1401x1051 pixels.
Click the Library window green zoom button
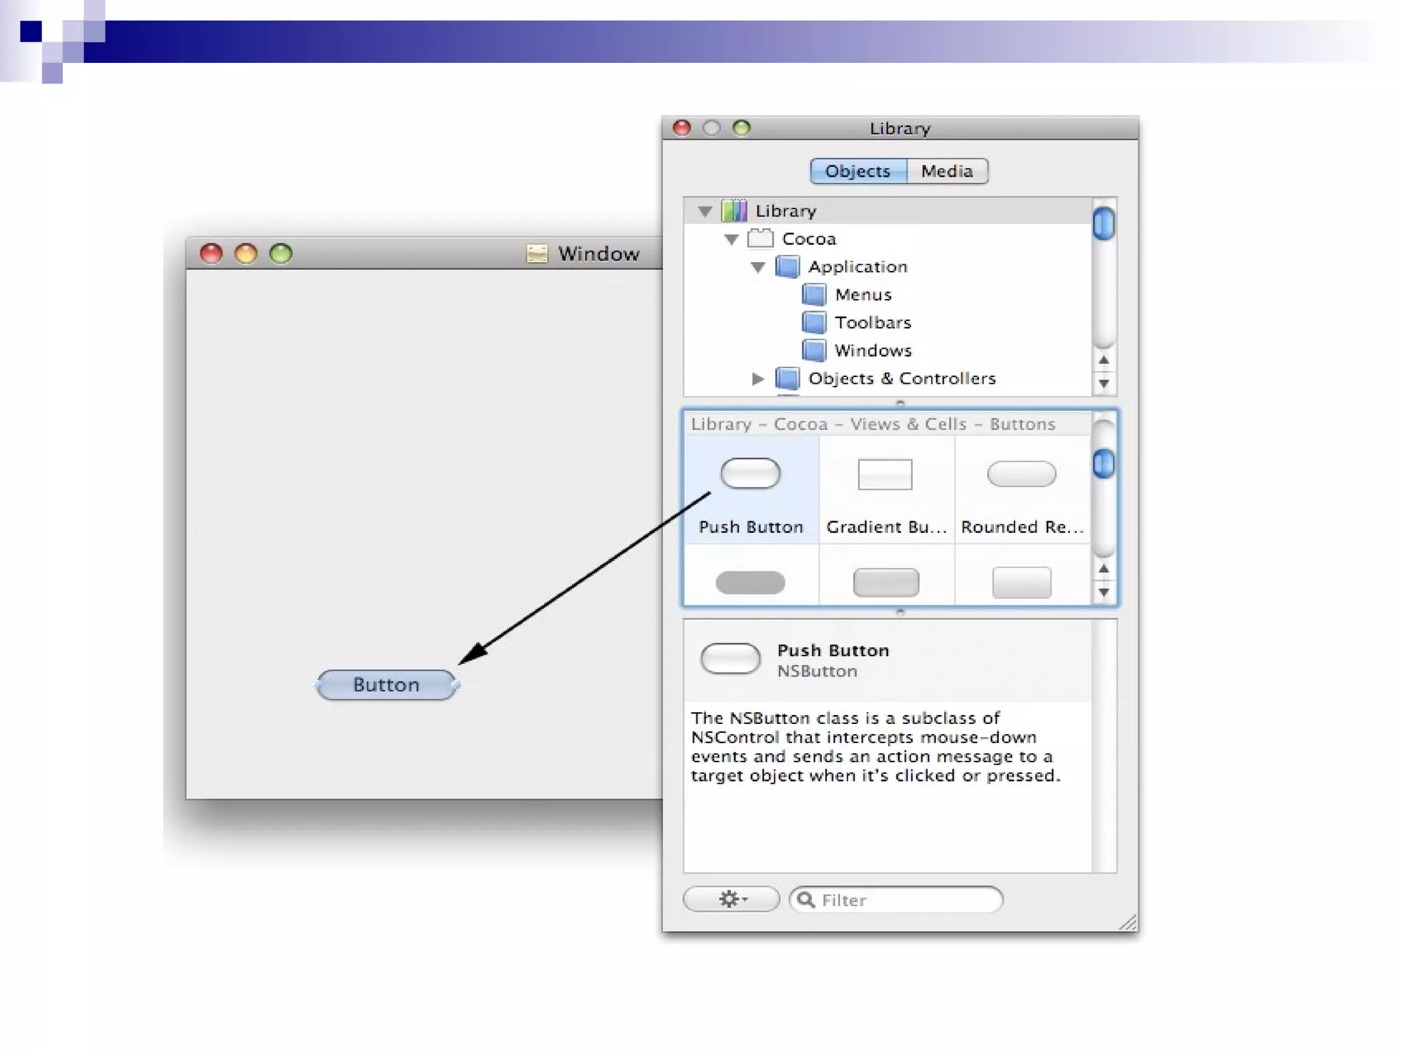tap(742, 128)
